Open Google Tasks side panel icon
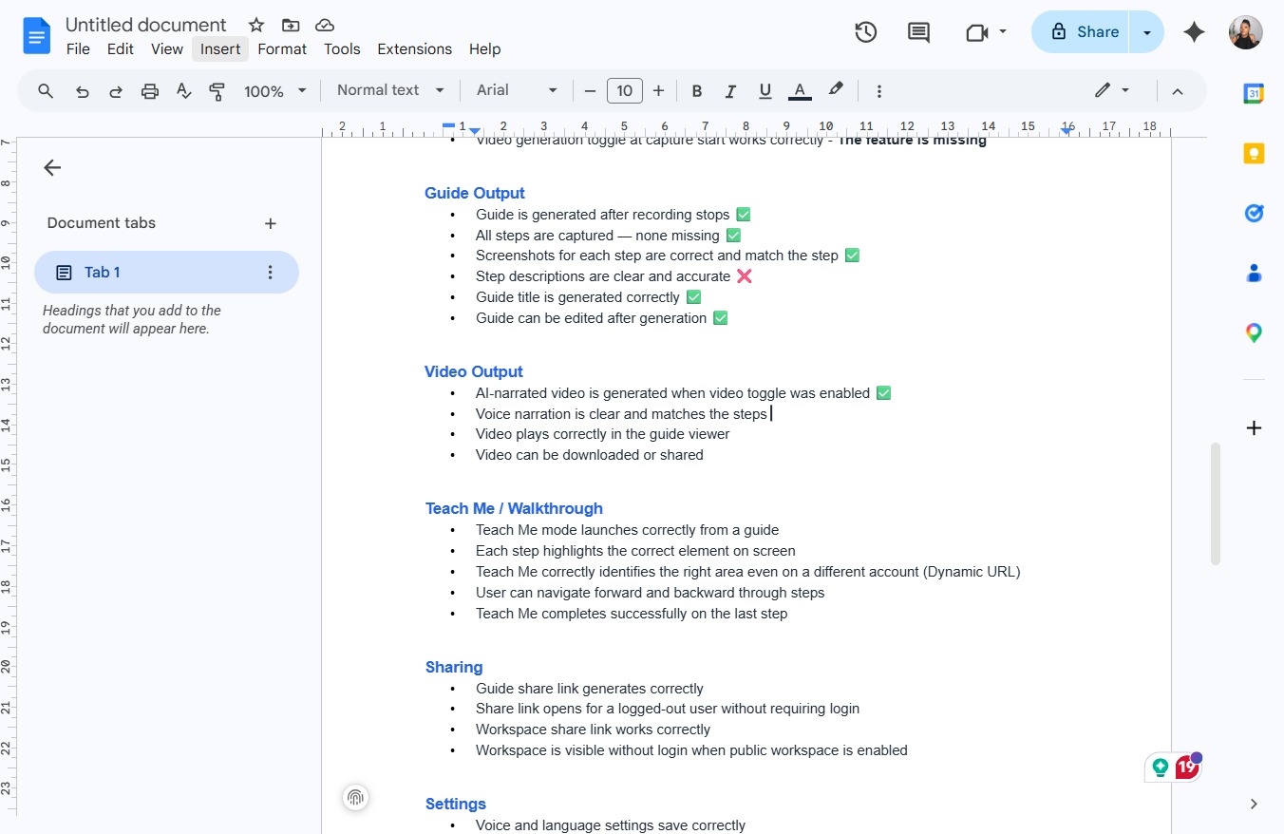 [x=1254, y=213]
